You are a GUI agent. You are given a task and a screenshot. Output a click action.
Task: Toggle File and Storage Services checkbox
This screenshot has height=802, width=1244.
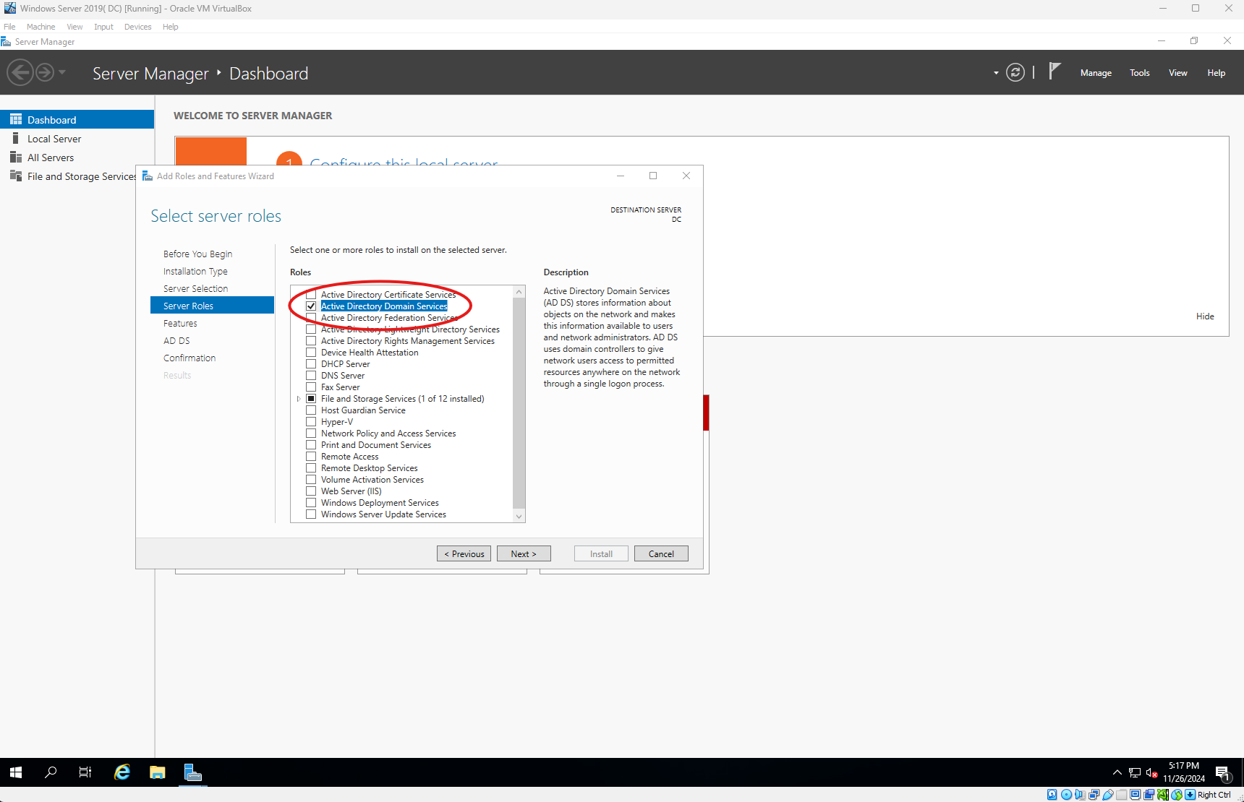311,399
